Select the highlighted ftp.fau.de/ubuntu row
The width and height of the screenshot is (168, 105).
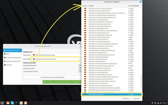click(x=112, y=94)
